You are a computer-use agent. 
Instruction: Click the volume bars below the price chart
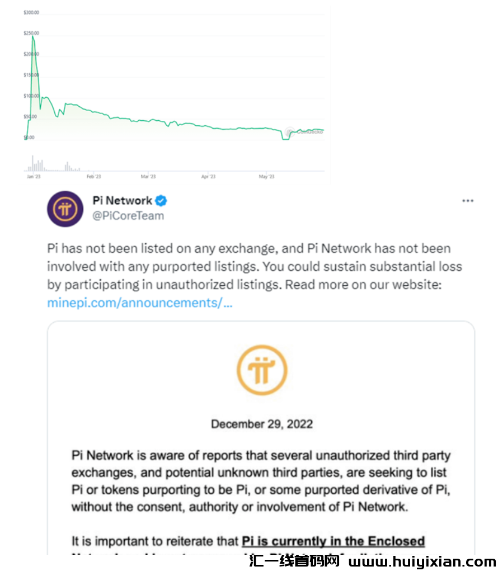pos(37,165)
